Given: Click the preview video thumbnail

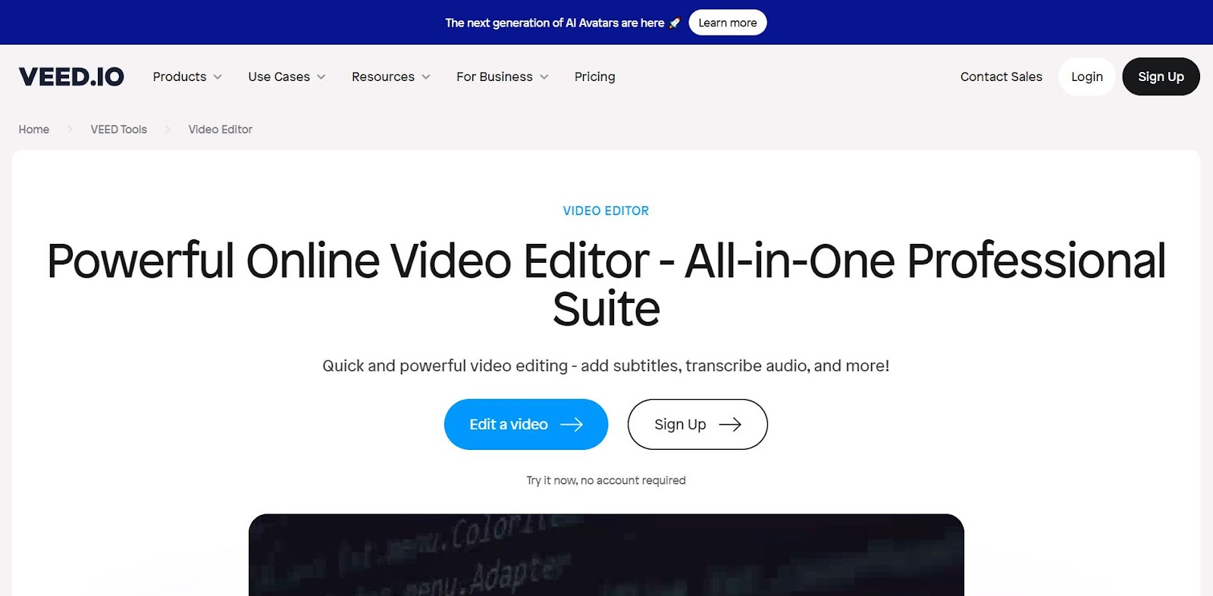Looking at the screenshot, I should tap(606, 555).
